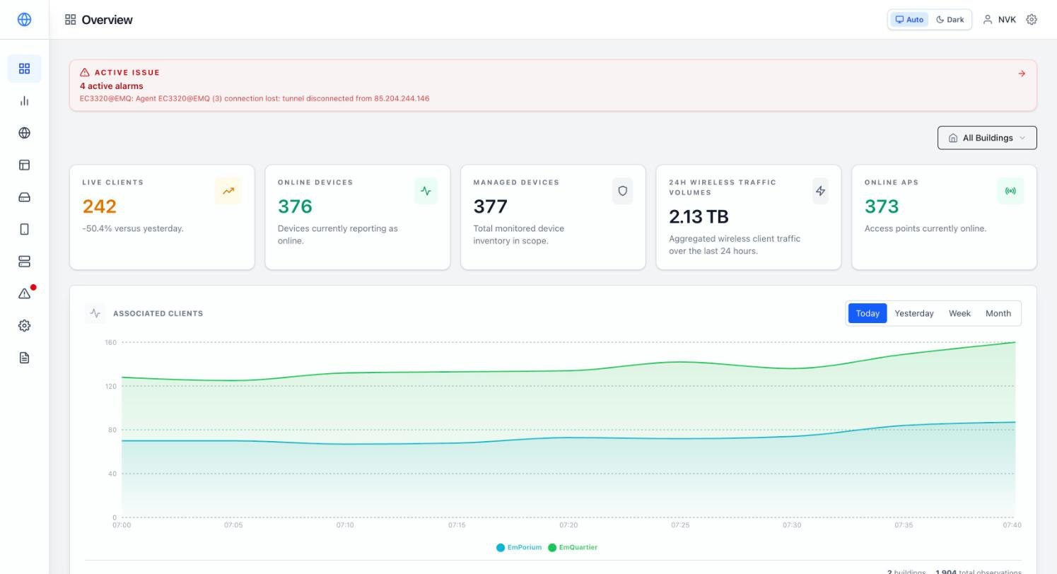This screenshot has height=574, width=1057.
Task: Click the Online Devices value 376
Action: 296,206
